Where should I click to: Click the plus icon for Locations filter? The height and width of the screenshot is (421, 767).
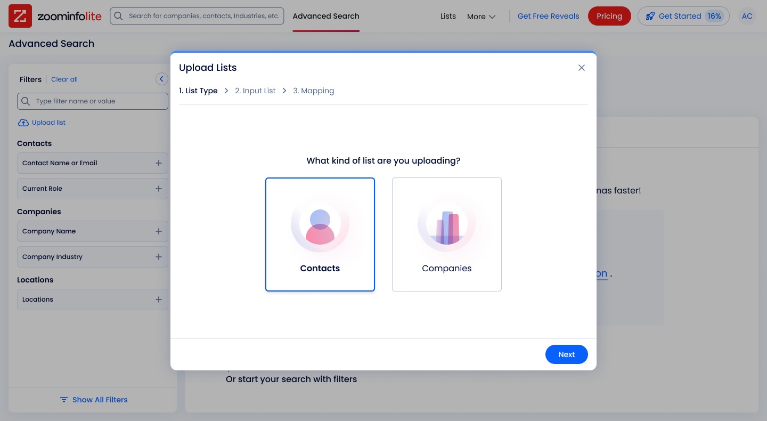[159, 299]
